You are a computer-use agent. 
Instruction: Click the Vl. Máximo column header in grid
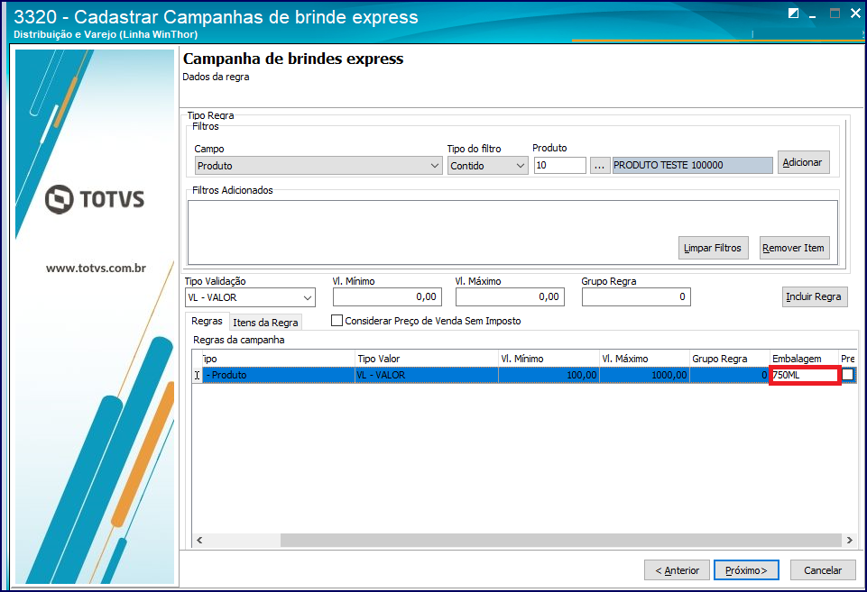coord(644,359)
